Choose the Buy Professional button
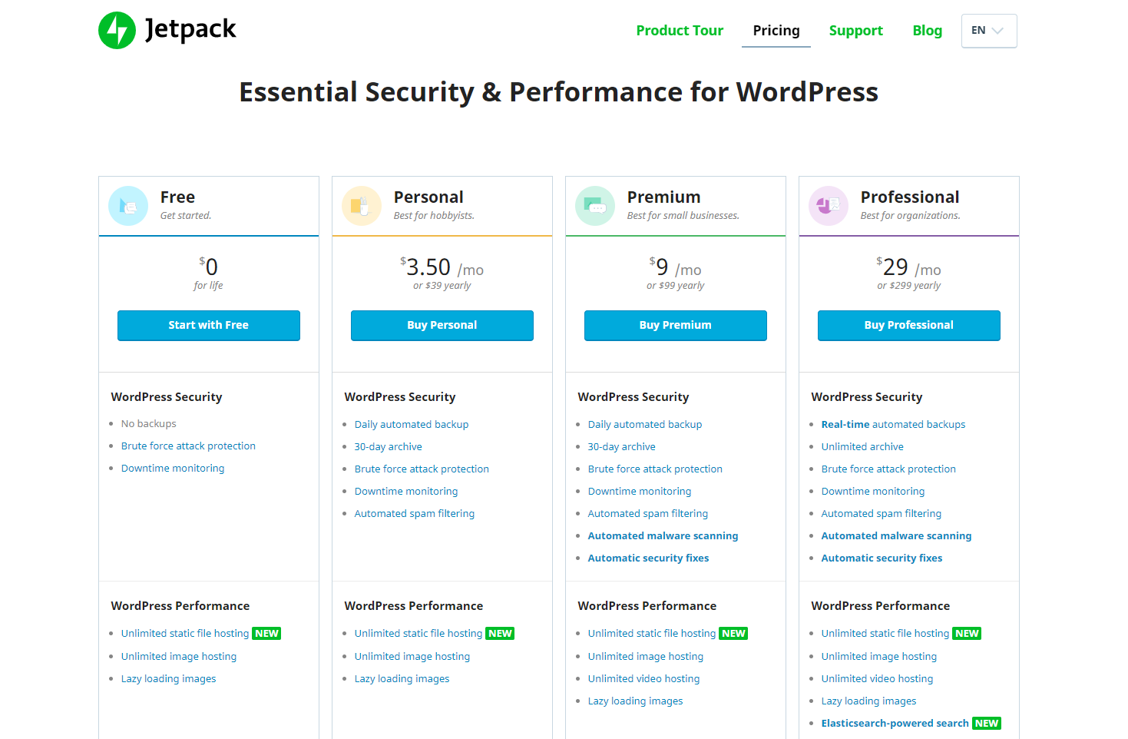This screenshot has height=739, width=1128. pyautogui.click(x=908, y=325)
